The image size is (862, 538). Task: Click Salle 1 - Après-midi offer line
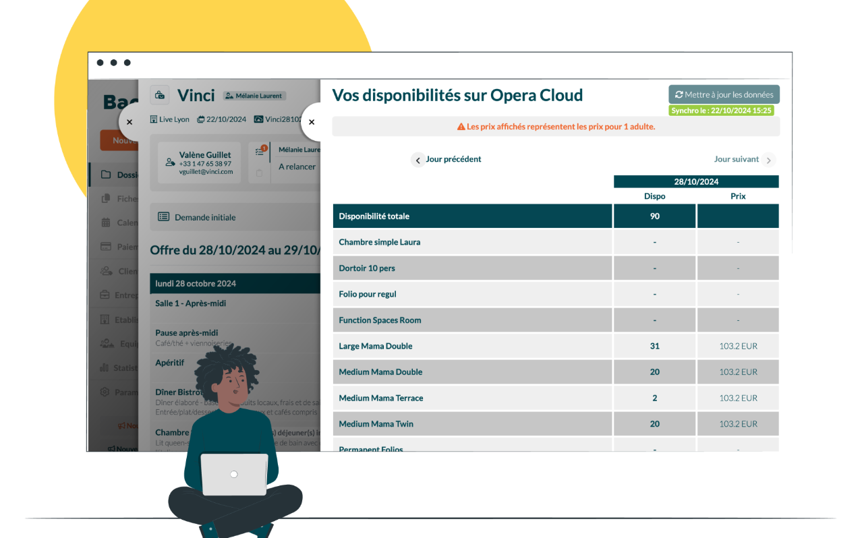click(191, 303)
